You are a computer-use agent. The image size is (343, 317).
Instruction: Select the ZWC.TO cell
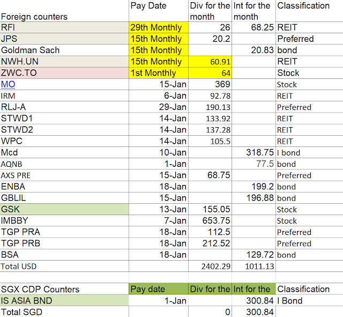pyautogui.click(x=64, y=73)
